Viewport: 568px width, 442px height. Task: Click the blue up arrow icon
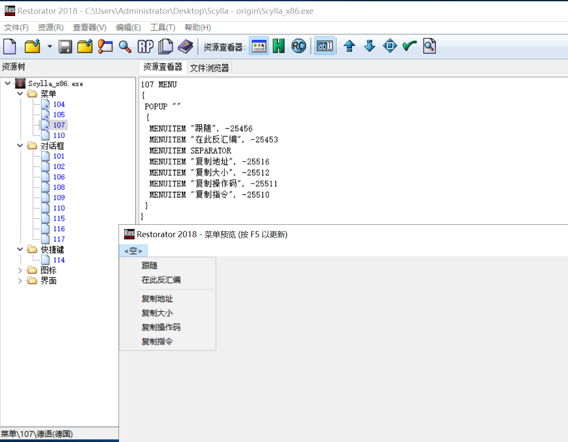(350, 46)
